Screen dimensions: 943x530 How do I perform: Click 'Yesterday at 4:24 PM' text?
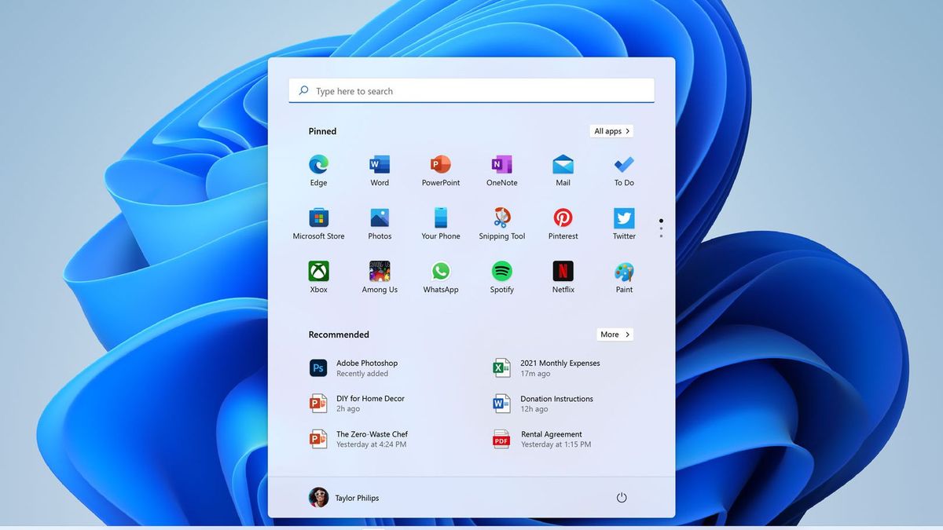(372, 444)
